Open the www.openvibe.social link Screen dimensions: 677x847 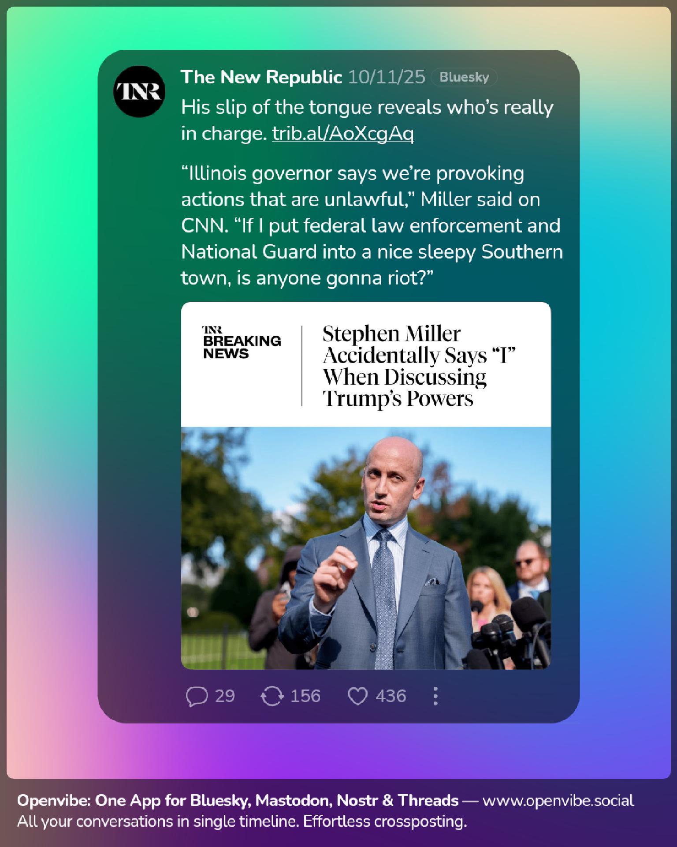click(558, 800)
